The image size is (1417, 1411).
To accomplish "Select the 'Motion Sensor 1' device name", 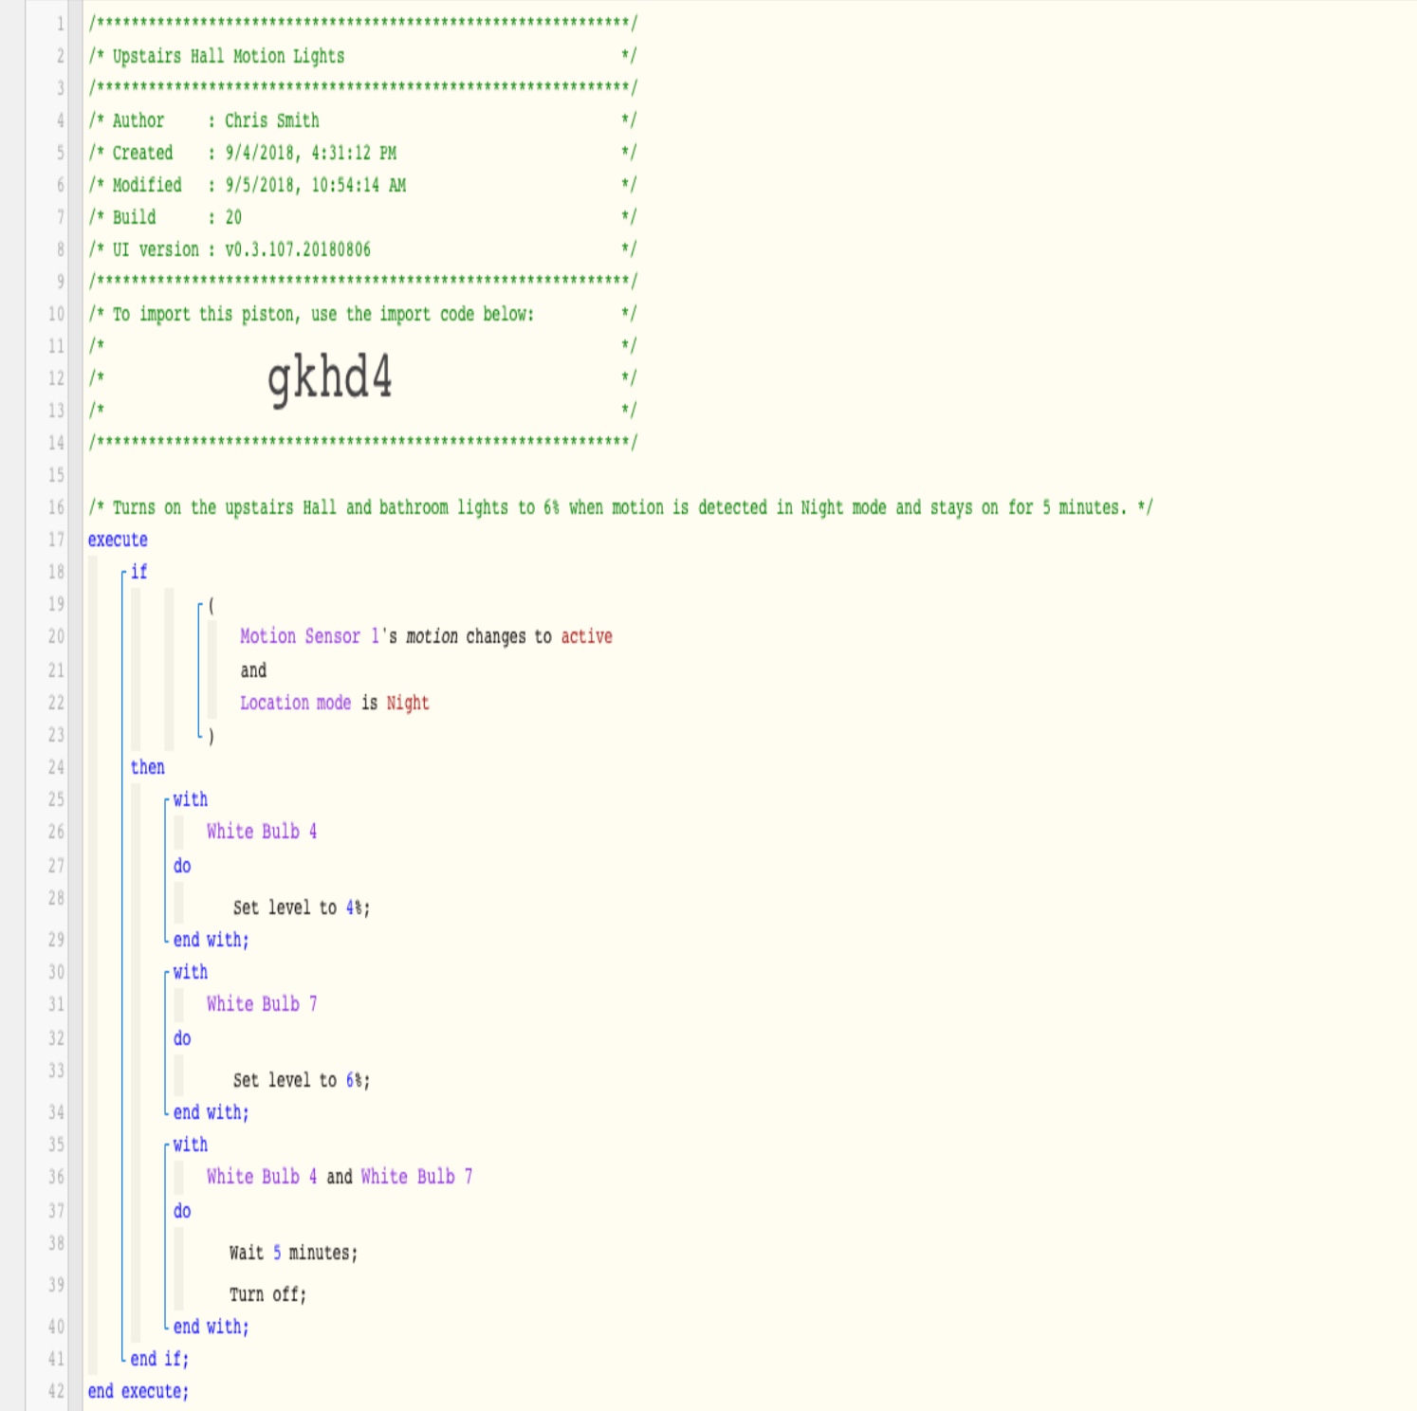I will [309, 636].
